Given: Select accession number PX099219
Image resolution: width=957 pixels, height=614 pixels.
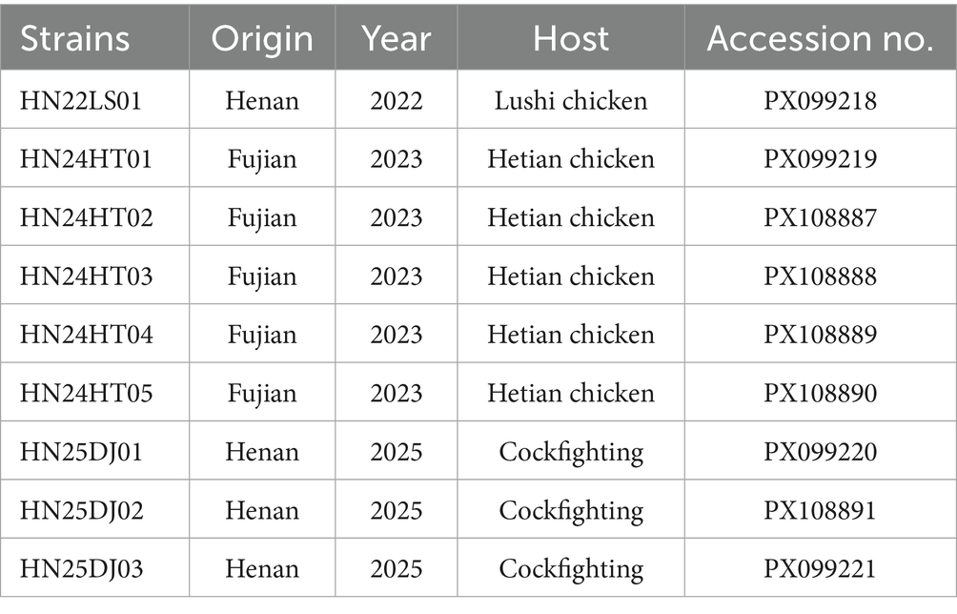Looking at the screenshot, I should (820, 158).
